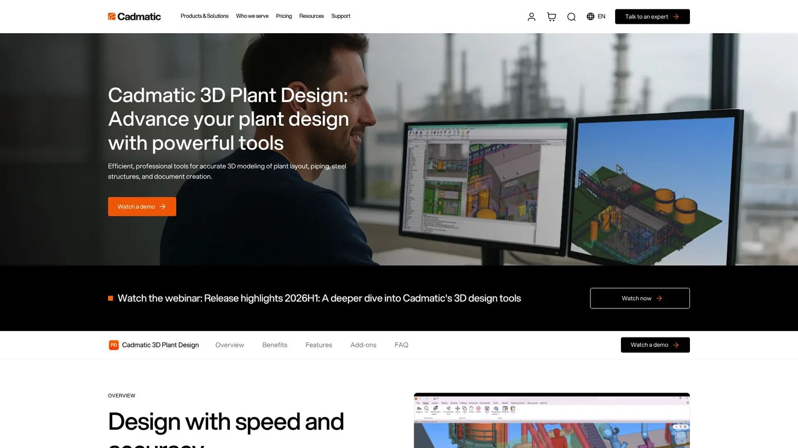Click the search magnifier icon

coord(571,17)
